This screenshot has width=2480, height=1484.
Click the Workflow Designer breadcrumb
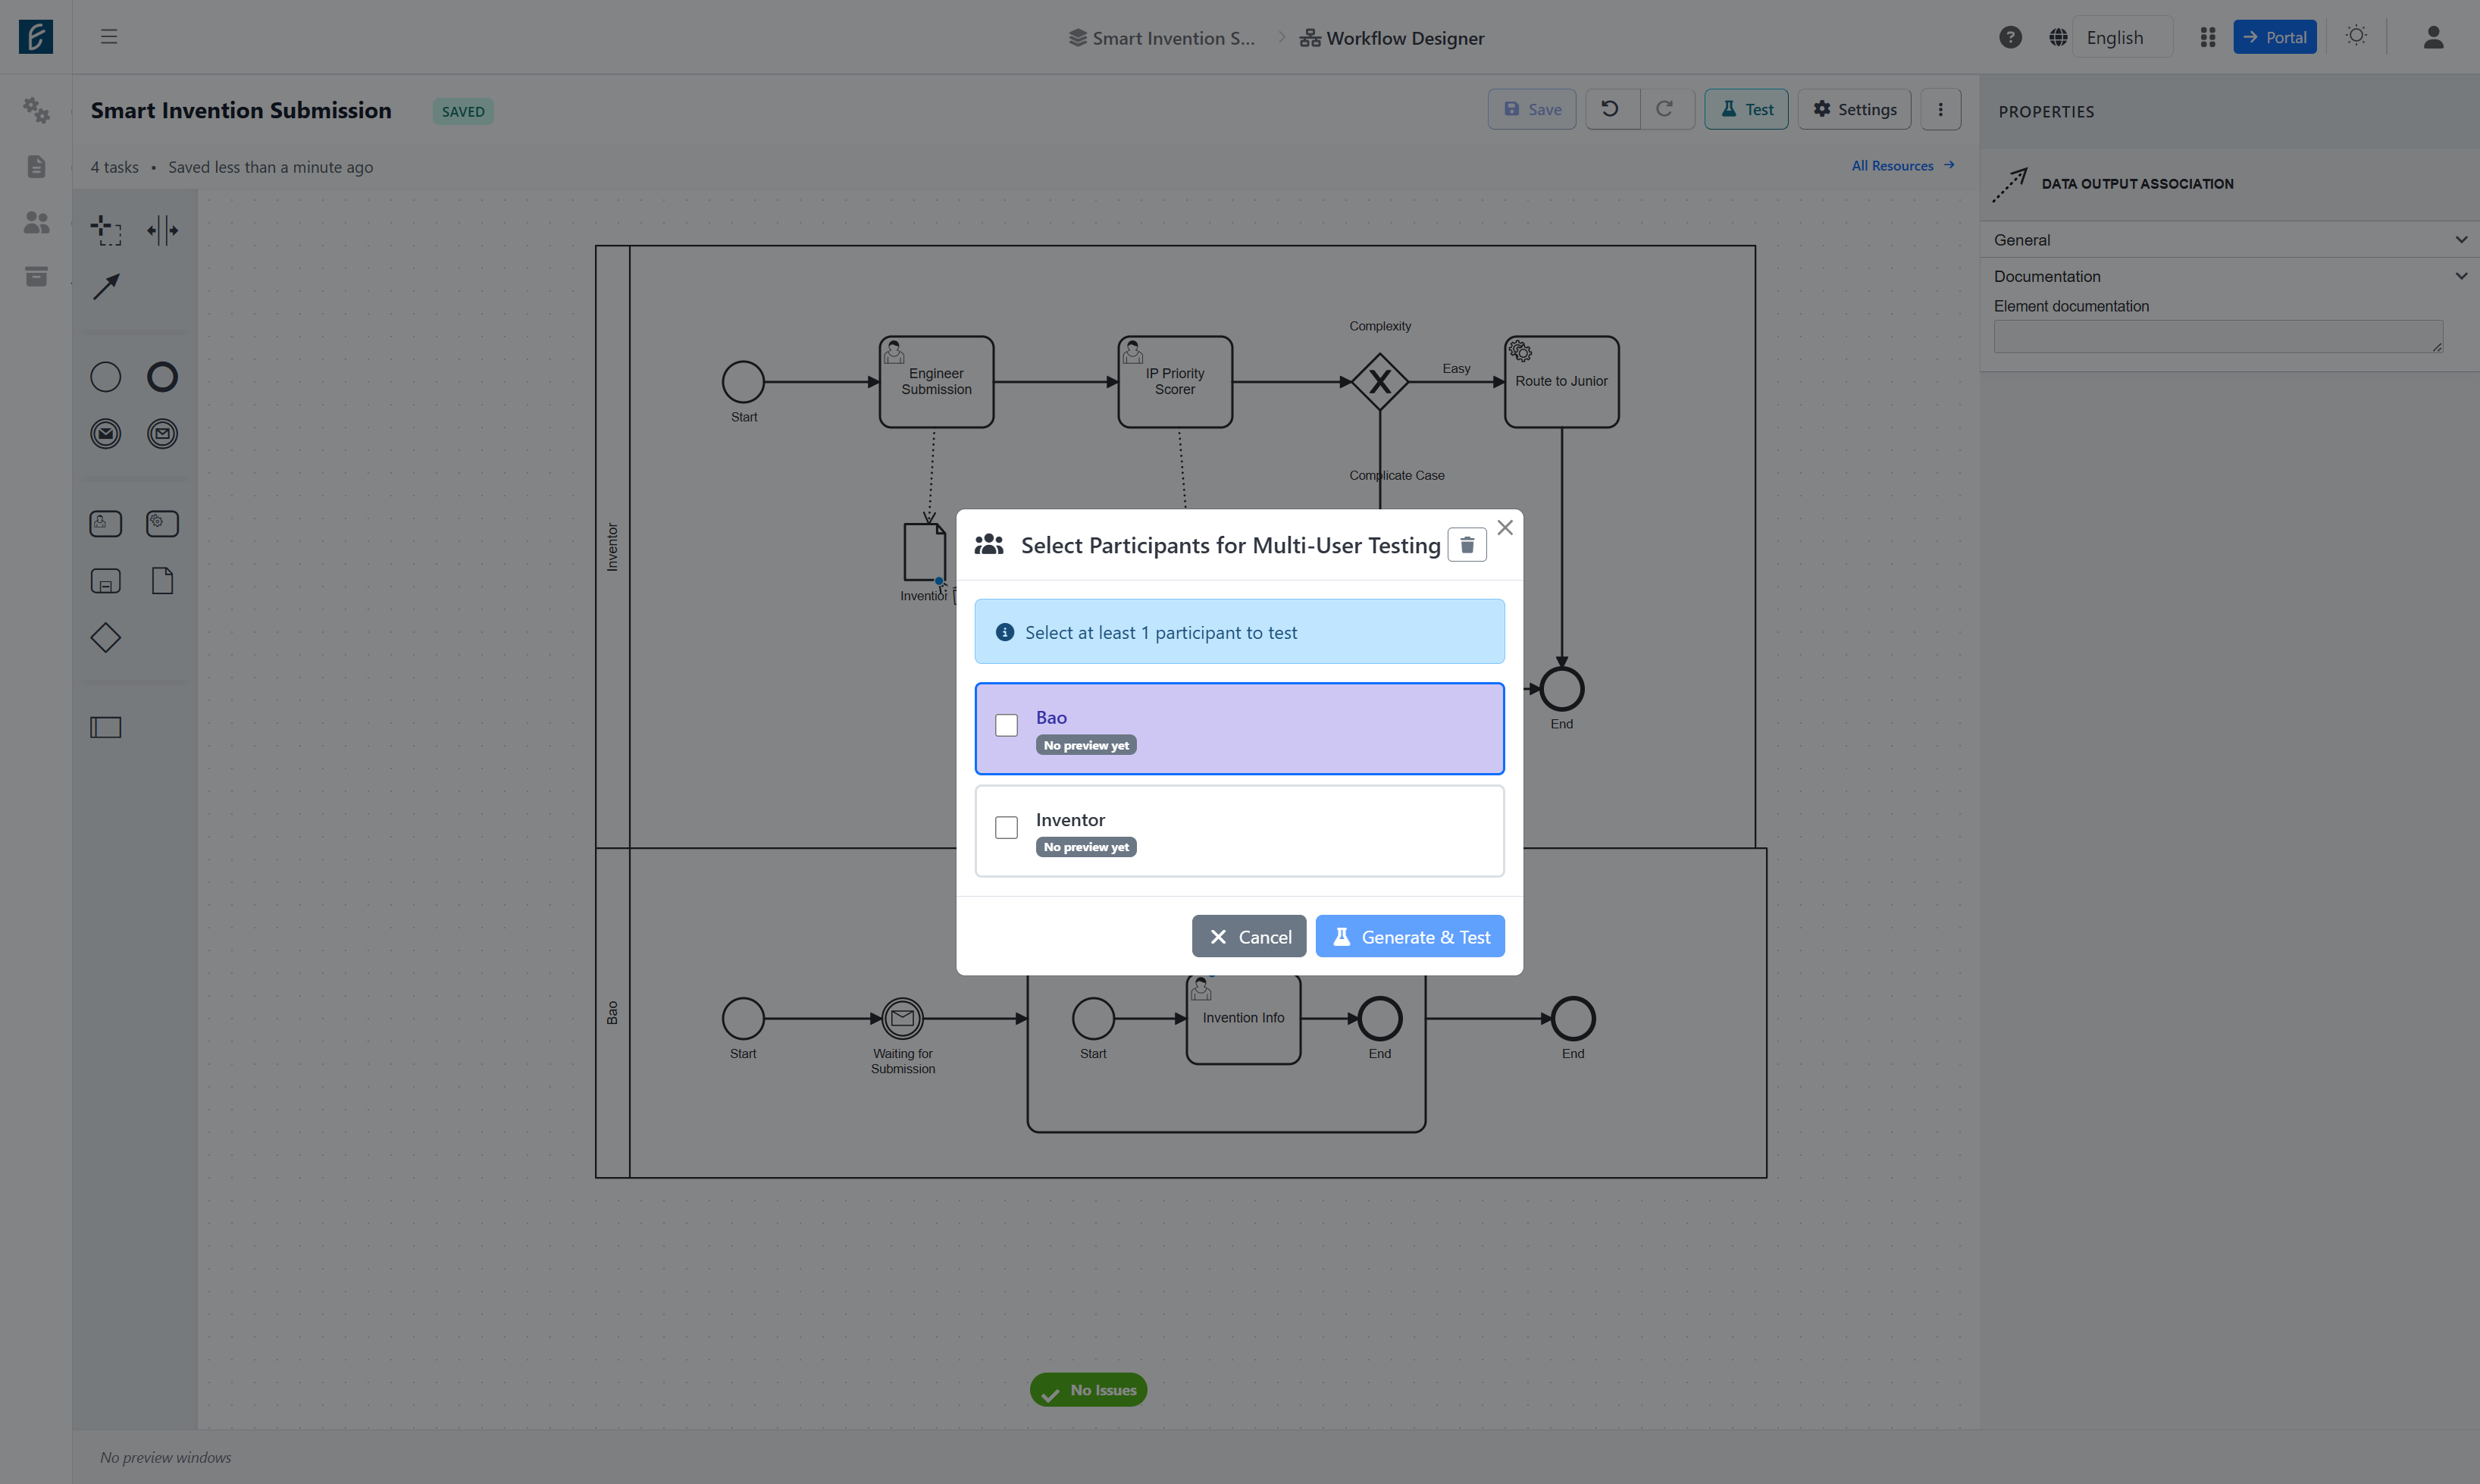[1391, 38]
